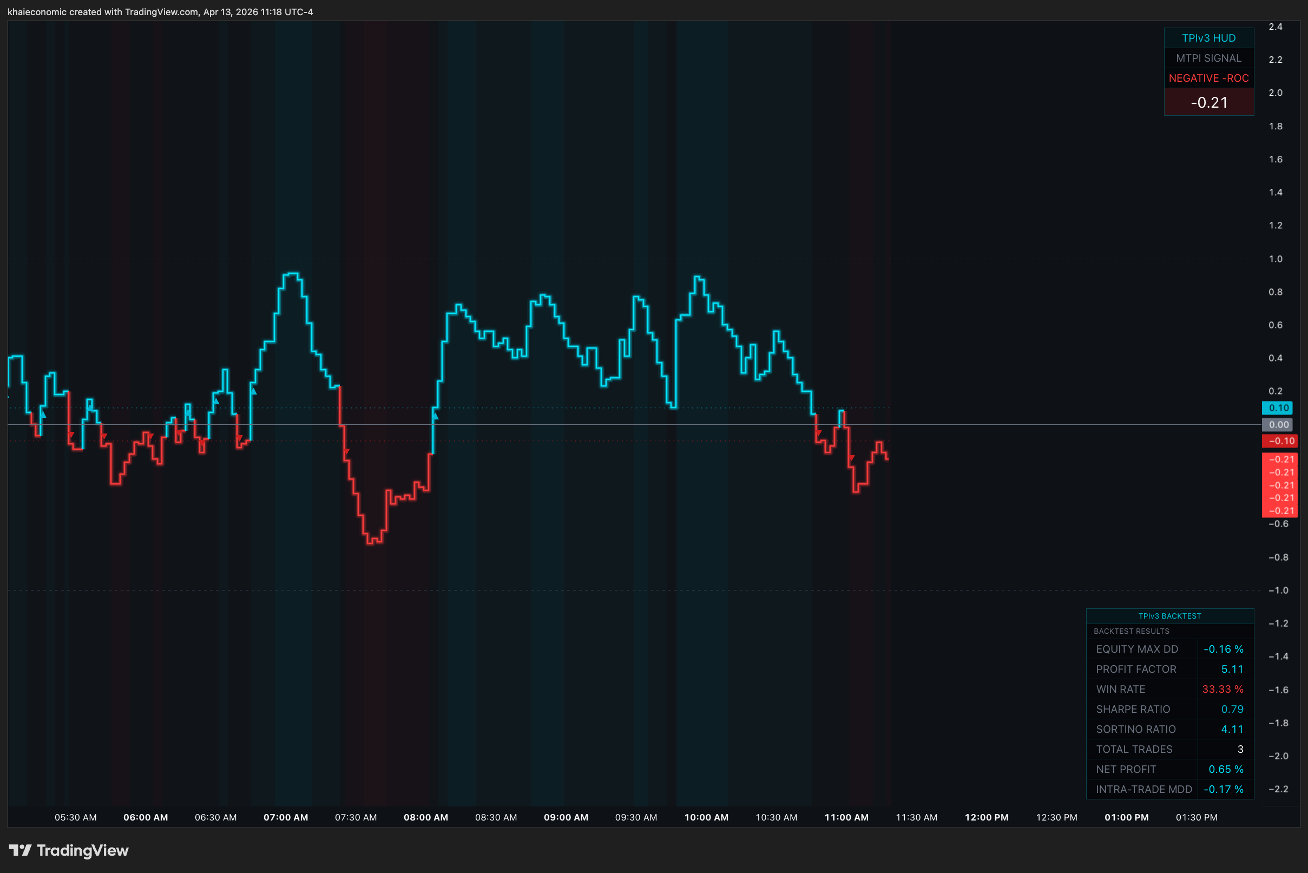Screen dimensions: 1308x873
Task: Click the 08:00 AM time axis label
Action: (x=426, y=817)
